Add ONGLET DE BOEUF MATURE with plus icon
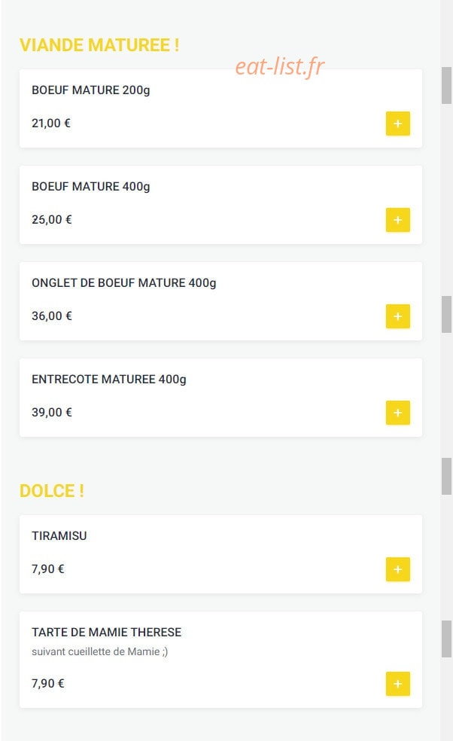Viewport: 453px width, 741px height. pyautogui.click(x=398, y=316)
